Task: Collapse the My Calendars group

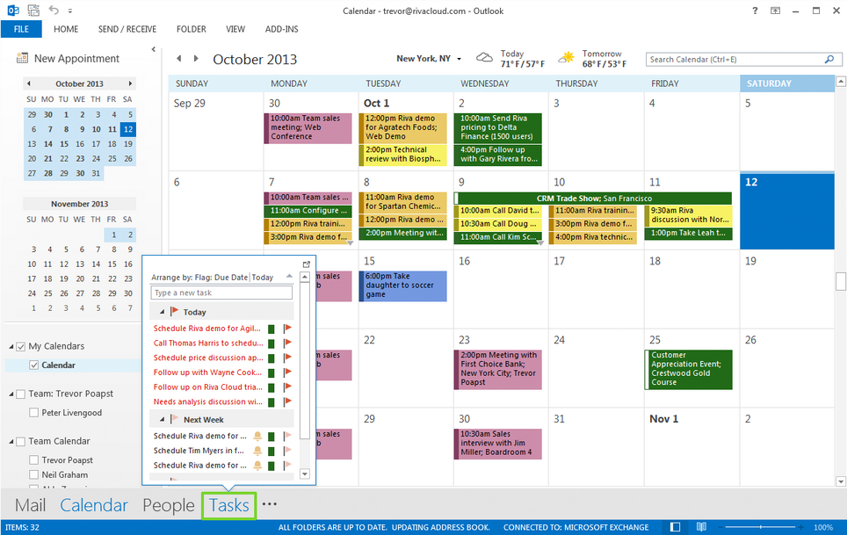Action: 11,346
